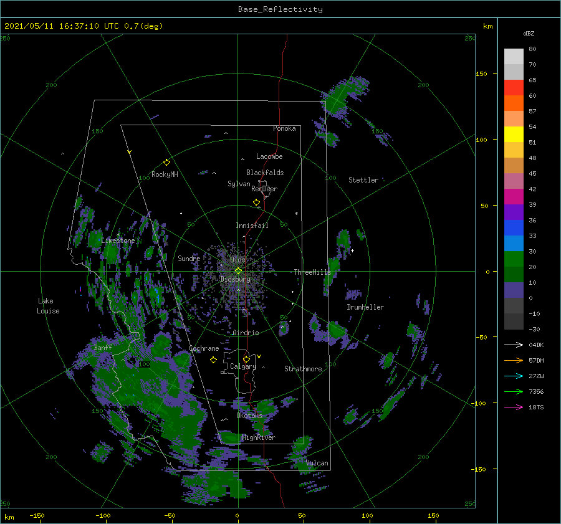Click the RedDeer city label
561x524 pixels.
[264, 189]
